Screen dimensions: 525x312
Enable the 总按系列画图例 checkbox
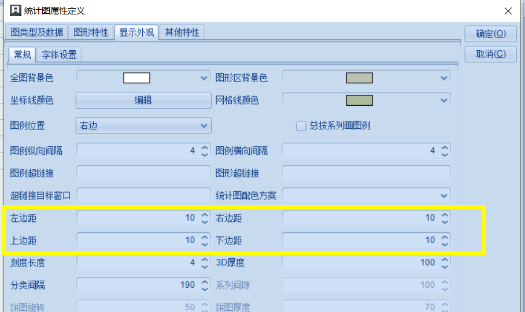click(x=301, y=126)
